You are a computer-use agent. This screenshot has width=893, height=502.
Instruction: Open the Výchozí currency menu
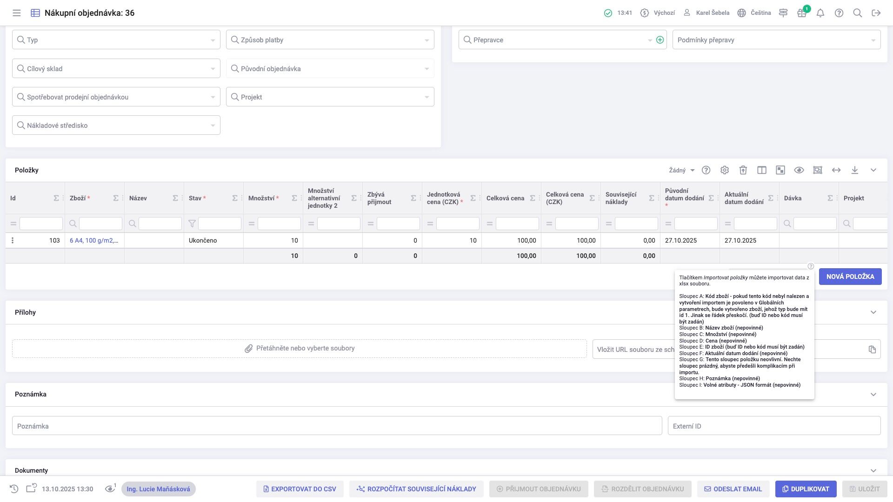click(x=658, y=13)
